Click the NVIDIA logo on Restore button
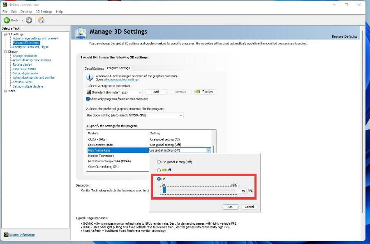The width and height of the screenshot is (370, 244). (x=198, y=92)
